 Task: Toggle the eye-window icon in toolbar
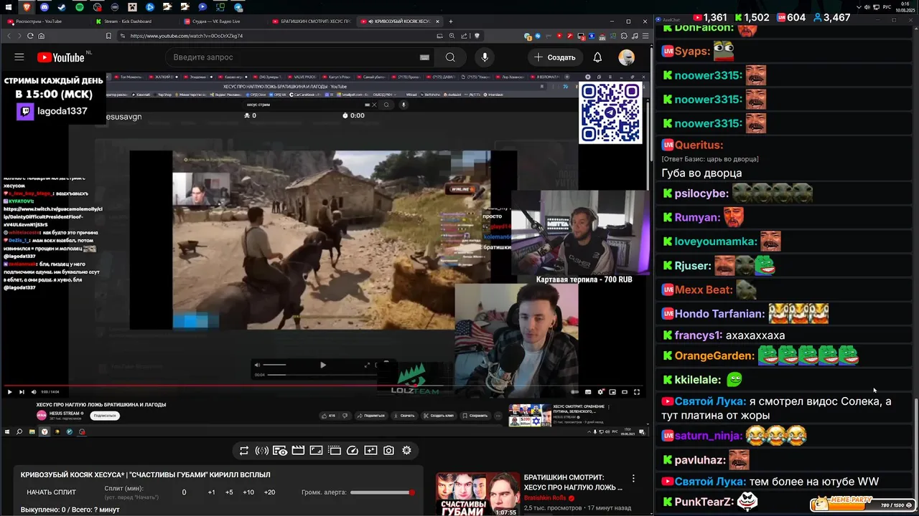tap(280, 451)
